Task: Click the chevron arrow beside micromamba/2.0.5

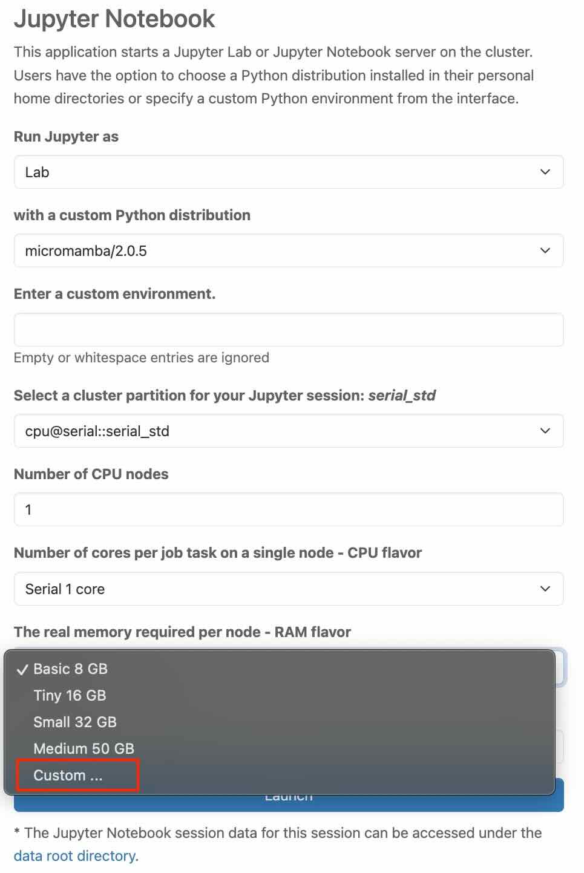Action: (x=545, y=250)
